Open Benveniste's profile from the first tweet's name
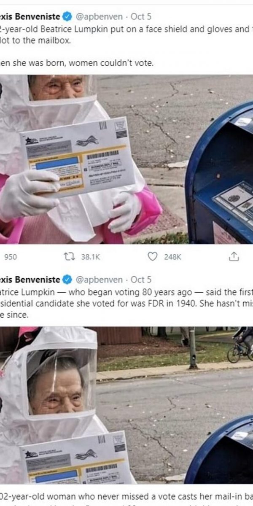253x506 pixels. [x=30, y=17]
